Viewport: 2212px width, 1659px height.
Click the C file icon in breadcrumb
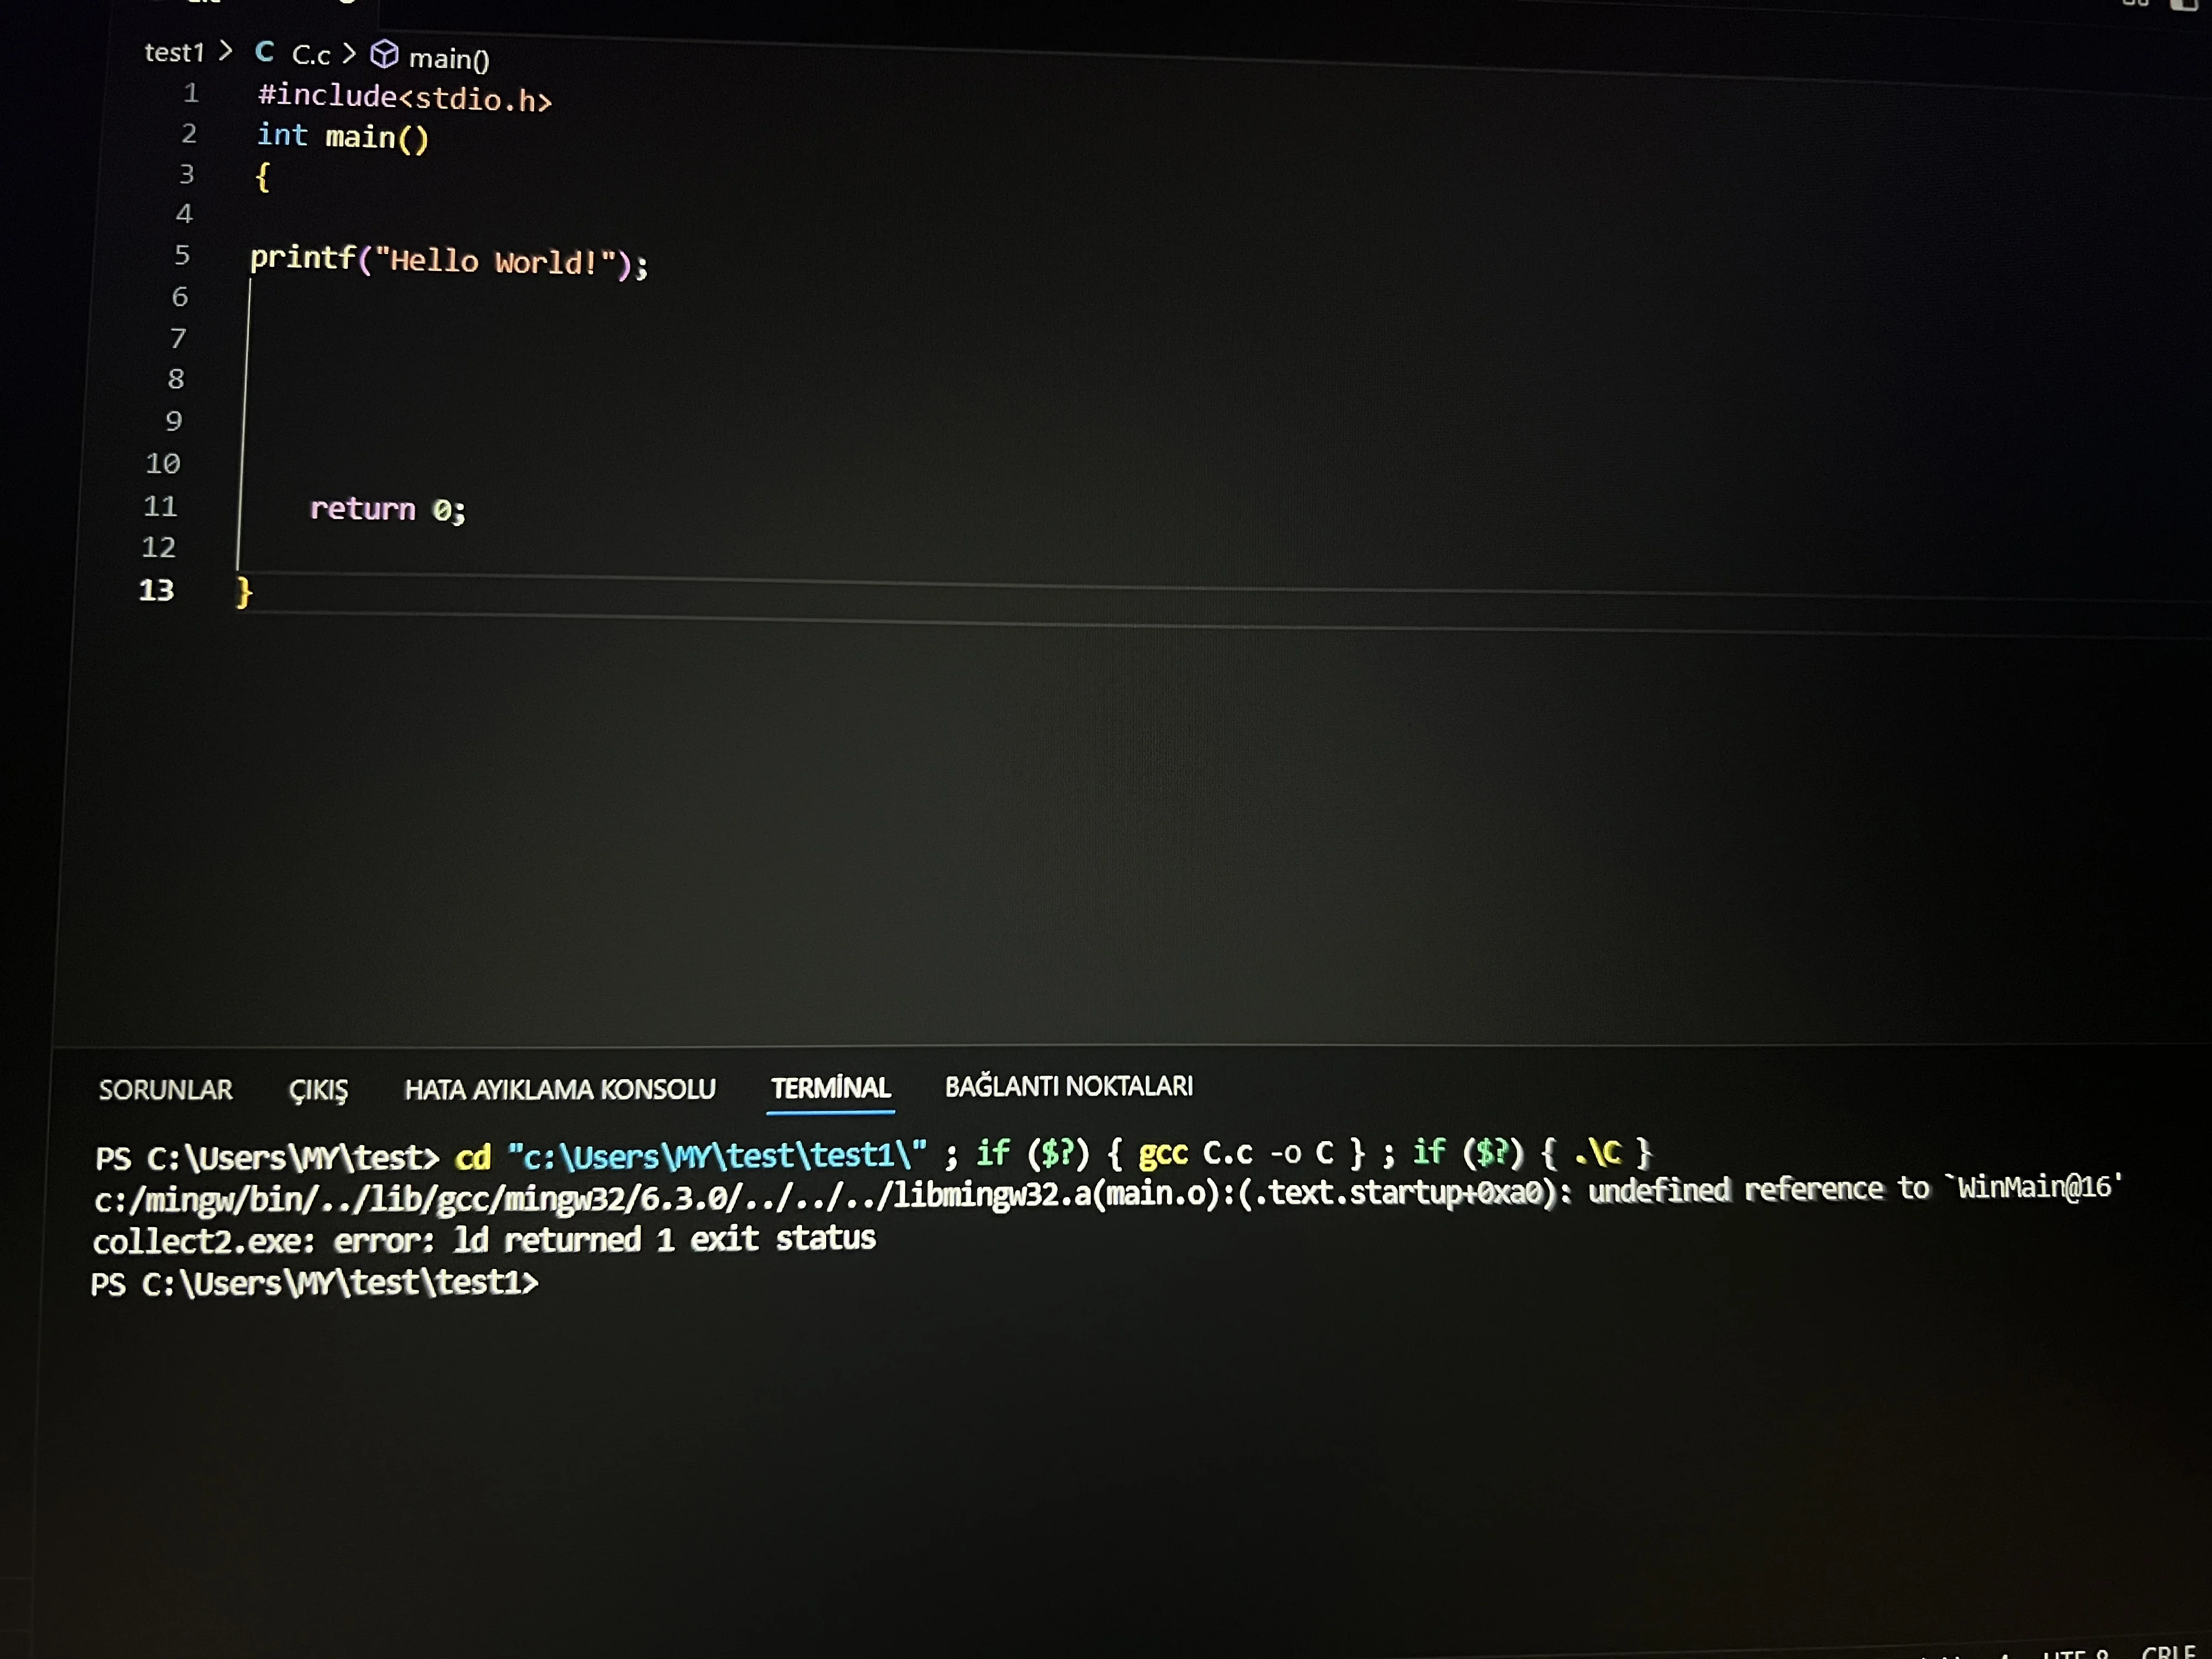tap(264, 52)
